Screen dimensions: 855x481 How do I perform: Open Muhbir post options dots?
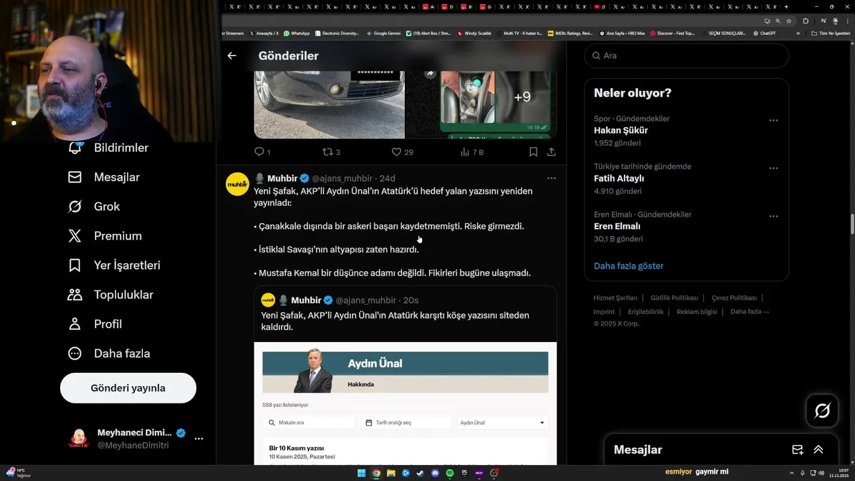coord(551,178)
